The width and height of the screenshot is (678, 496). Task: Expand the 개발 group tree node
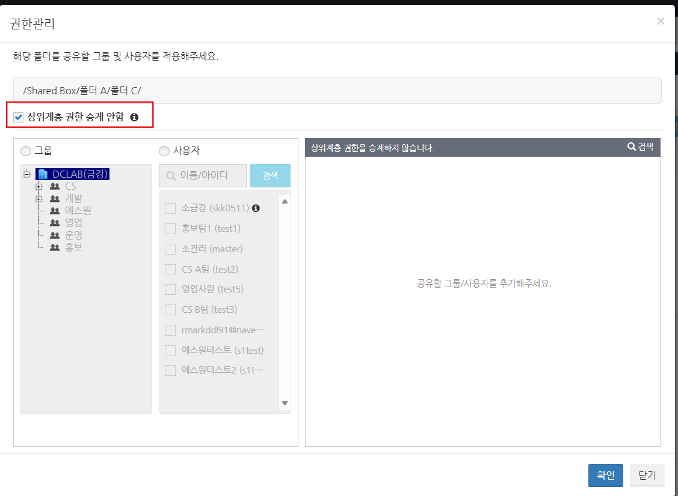click(x=39, y=199)
